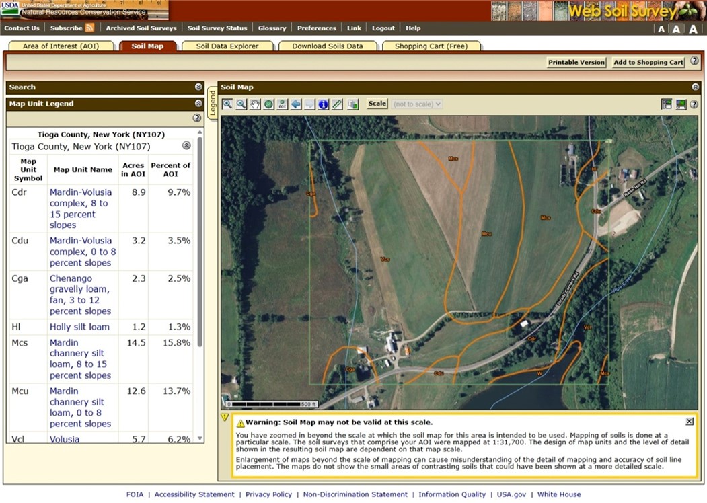Click the blue back arrow icon
Viewport: 707px width, 503px height.
(x=296, y=104)
